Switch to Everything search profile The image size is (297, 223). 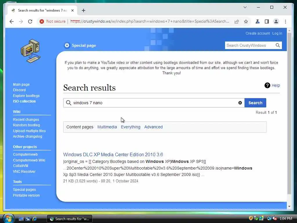[x=131, y=127]
